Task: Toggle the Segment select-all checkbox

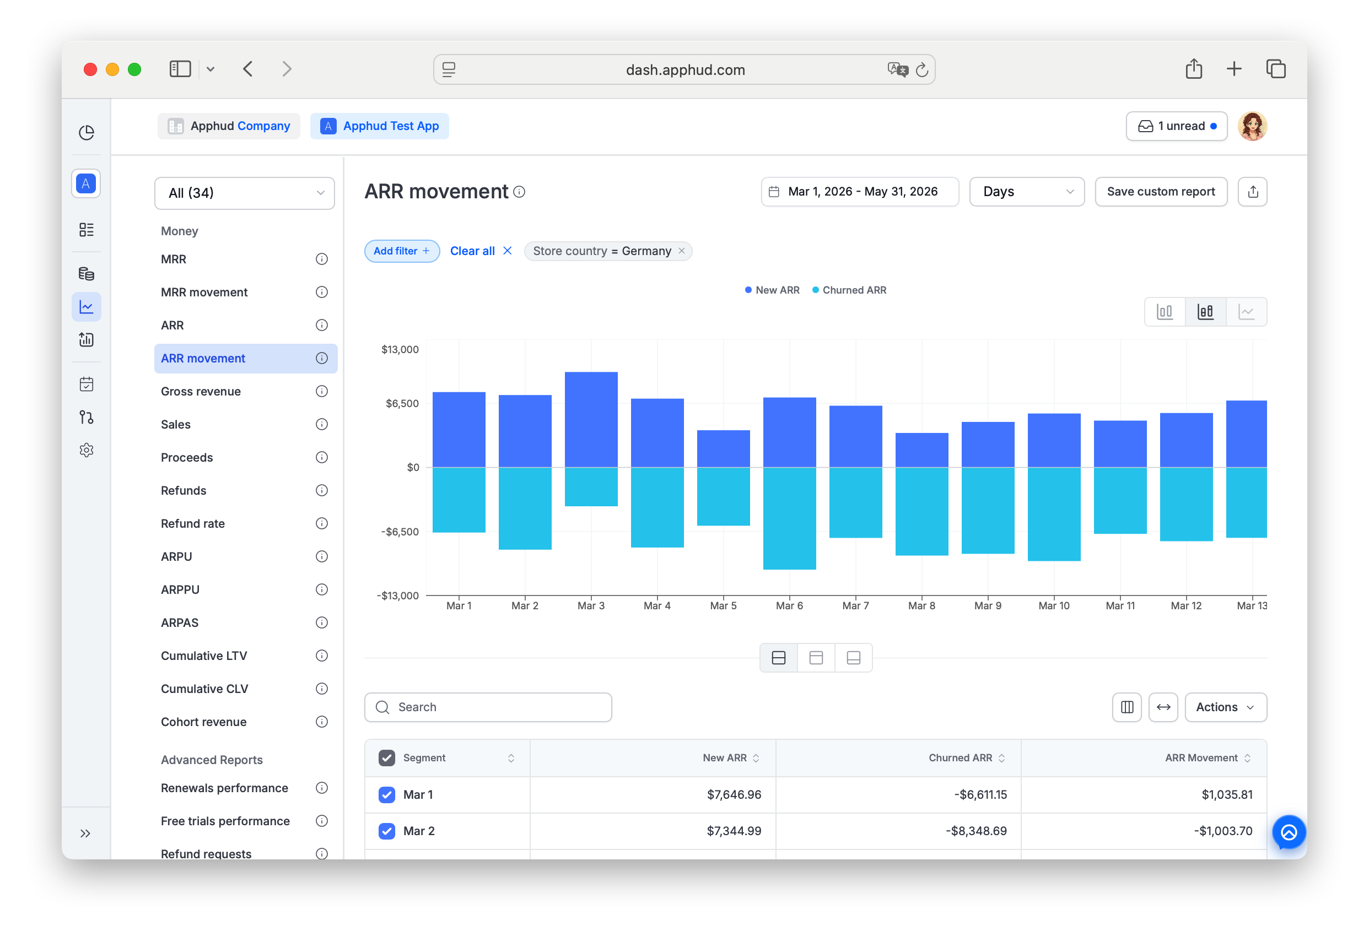Action: (387, 758)
